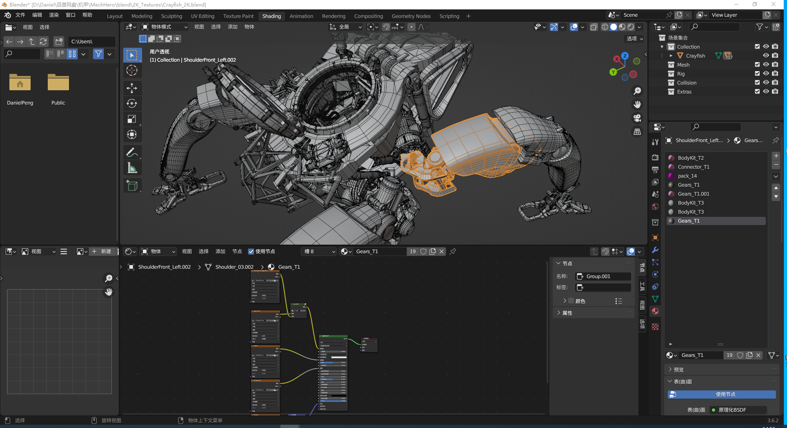787x428 pixels.
Task: Click the node 名称 field showing Group.001
Action: point(603,276)
